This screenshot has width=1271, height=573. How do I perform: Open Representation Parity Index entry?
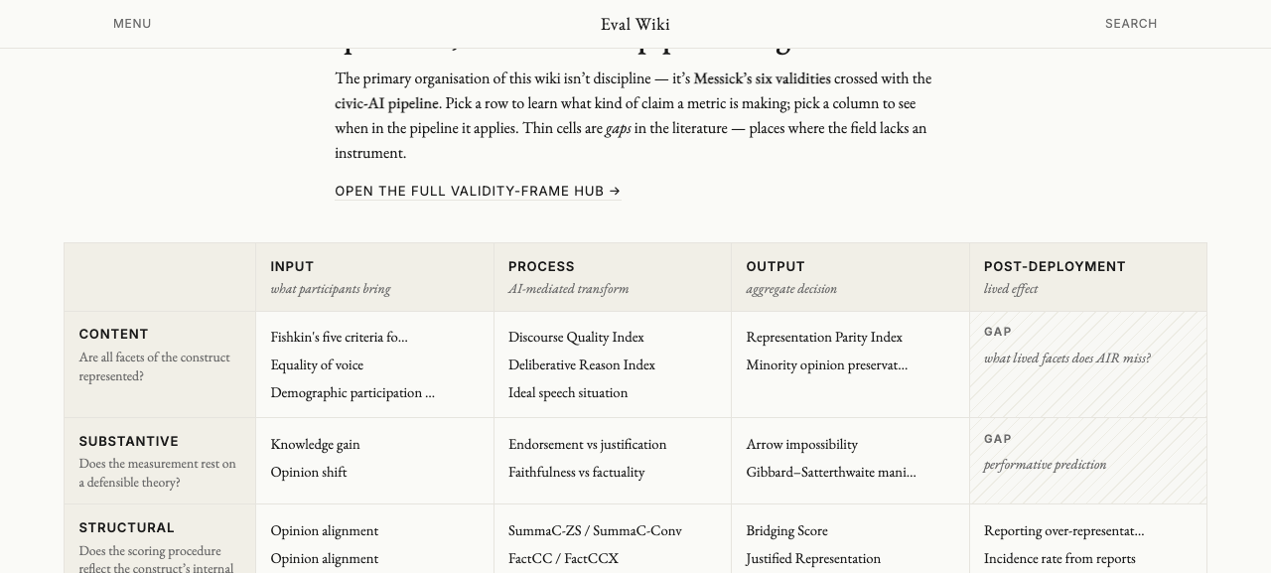point(824,338)
